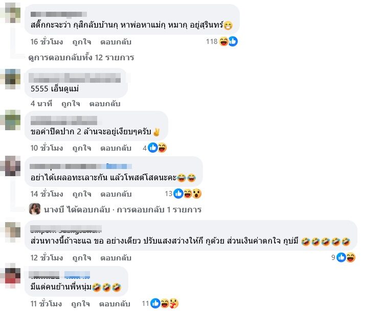Viewport: 382px width, 312px height.
Task: Click the care hug emoji on the last comment
Action: point(174,303)
